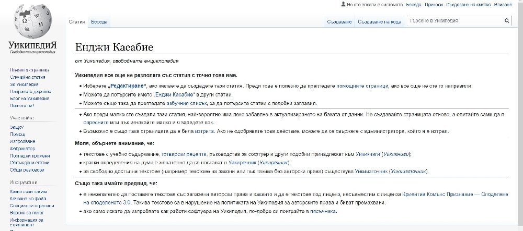Click 'Също така имайте предвид, че:' heading
The height and width of the screenshot is (231, 523).
tap(116, 184)
